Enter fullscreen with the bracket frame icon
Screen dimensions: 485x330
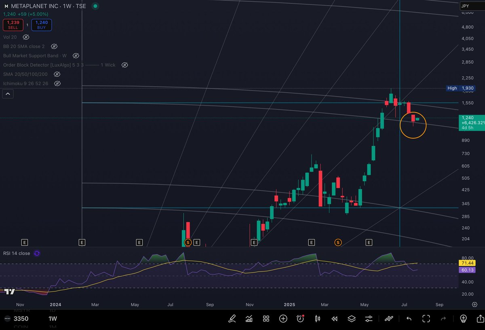[426, 319]
